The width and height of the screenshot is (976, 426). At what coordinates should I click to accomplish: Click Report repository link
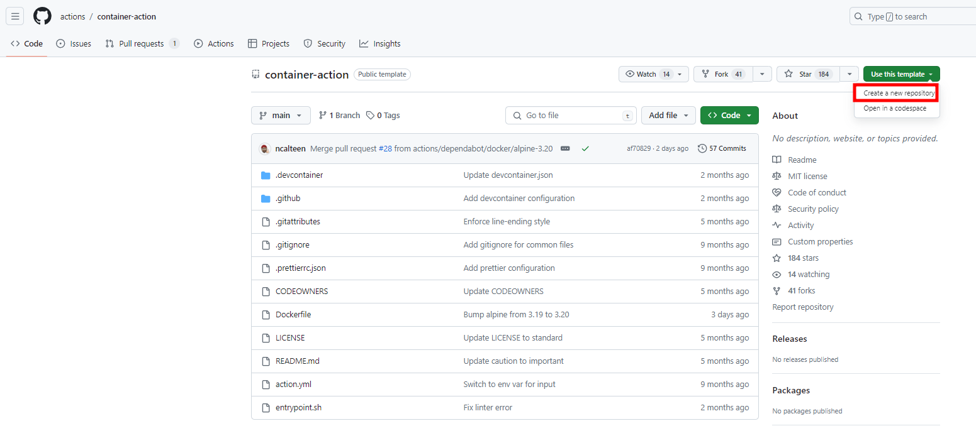click(802, 307)
